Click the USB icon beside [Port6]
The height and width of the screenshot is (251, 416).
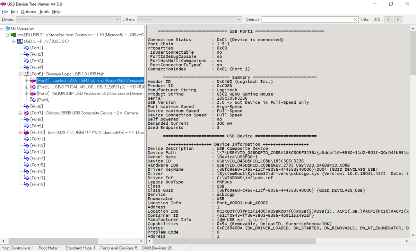point(26,106)
